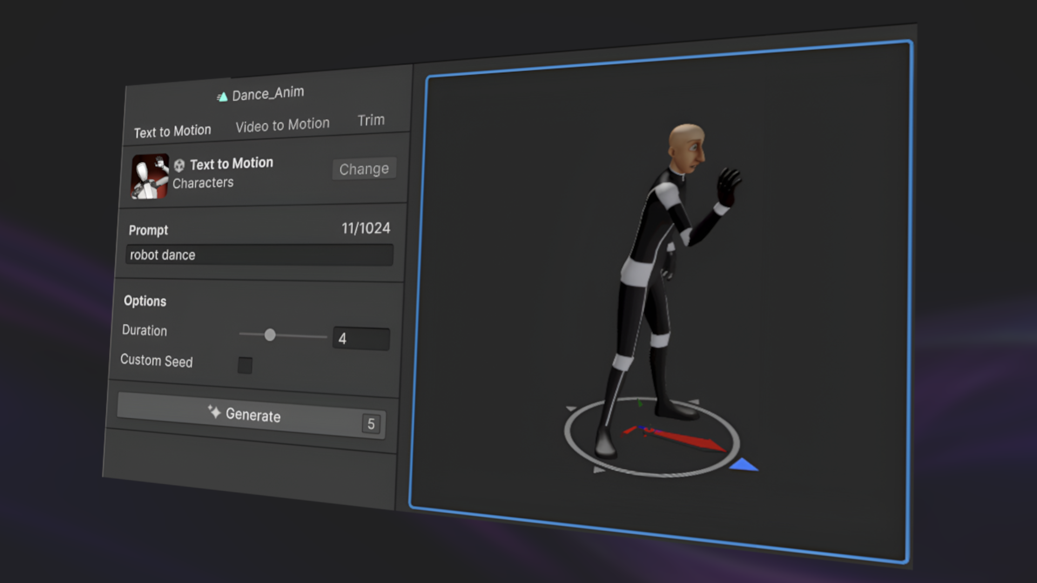Image resolution: width=1037 pixels, height=583 pixels.
Task: Click the Duration value box showing 4
Action: [x=361, y=338]
